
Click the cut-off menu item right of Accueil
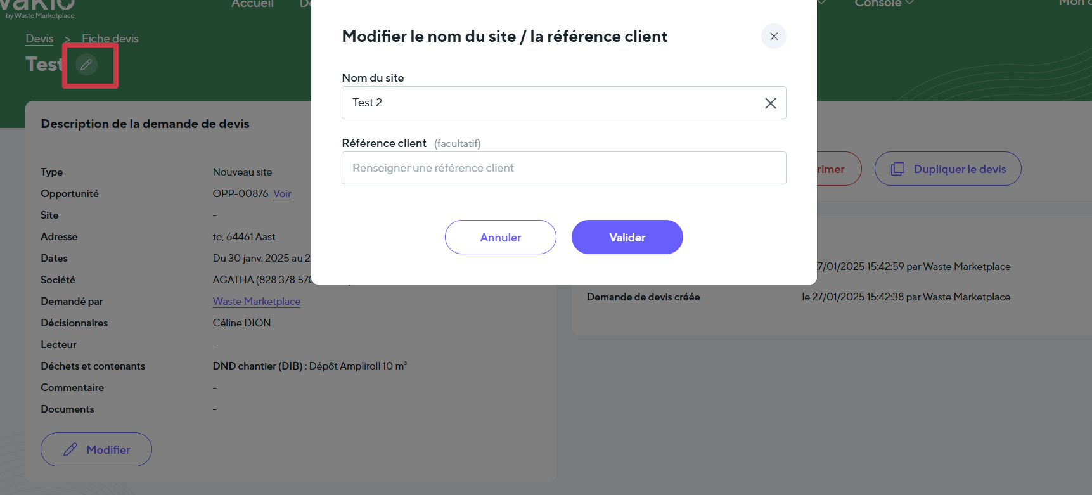coord(305,4)
